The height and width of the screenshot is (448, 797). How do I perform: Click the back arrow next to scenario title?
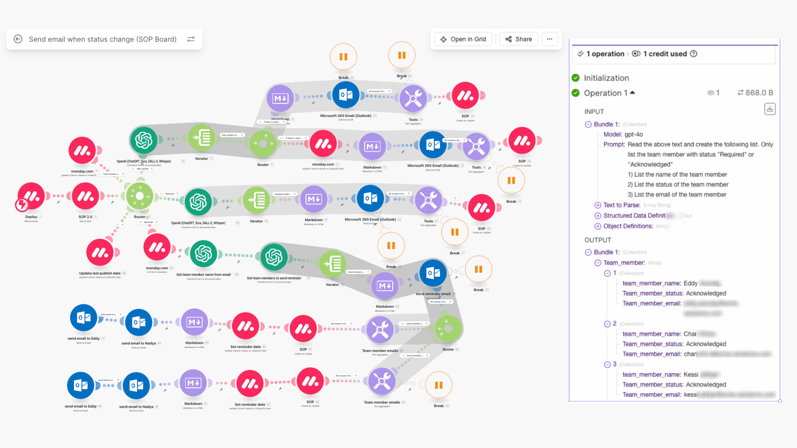click(x=18, y=39)
